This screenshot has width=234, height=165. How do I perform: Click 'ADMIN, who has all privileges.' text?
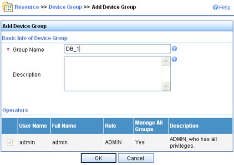(x=193, y=143)
